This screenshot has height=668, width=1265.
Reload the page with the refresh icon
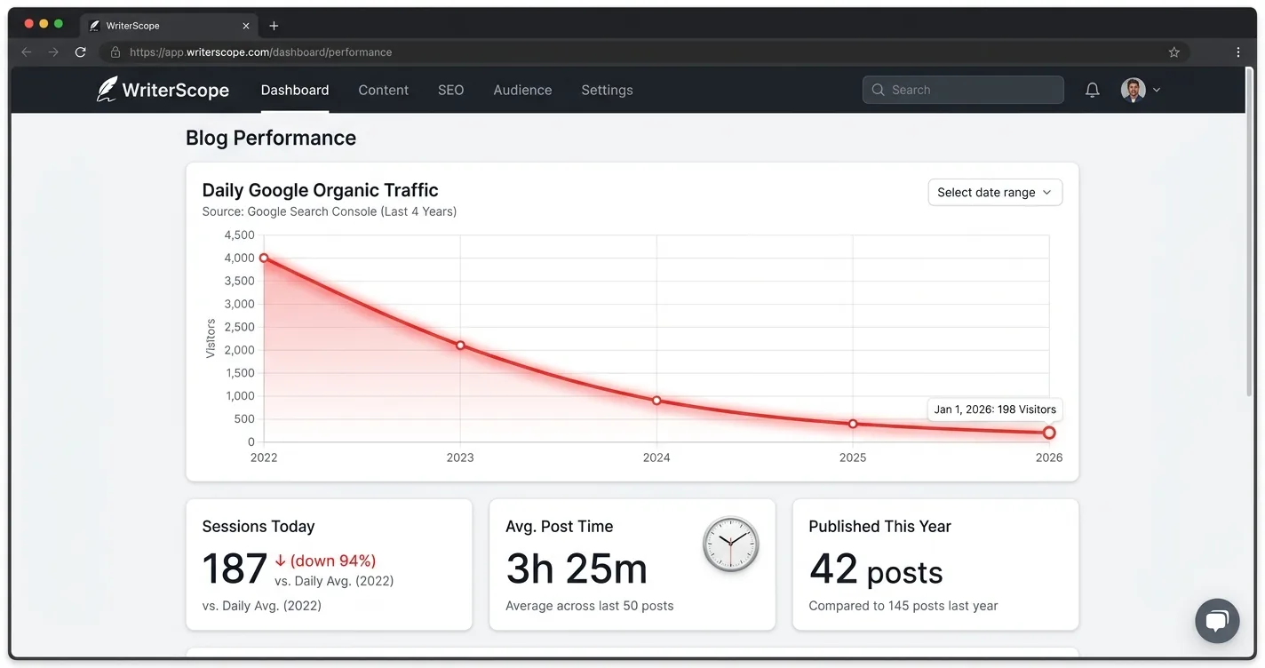[80, 52]
